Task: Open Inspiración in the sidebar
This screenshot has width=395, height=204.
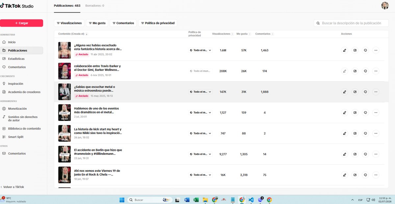Action: tap(21, 84)
